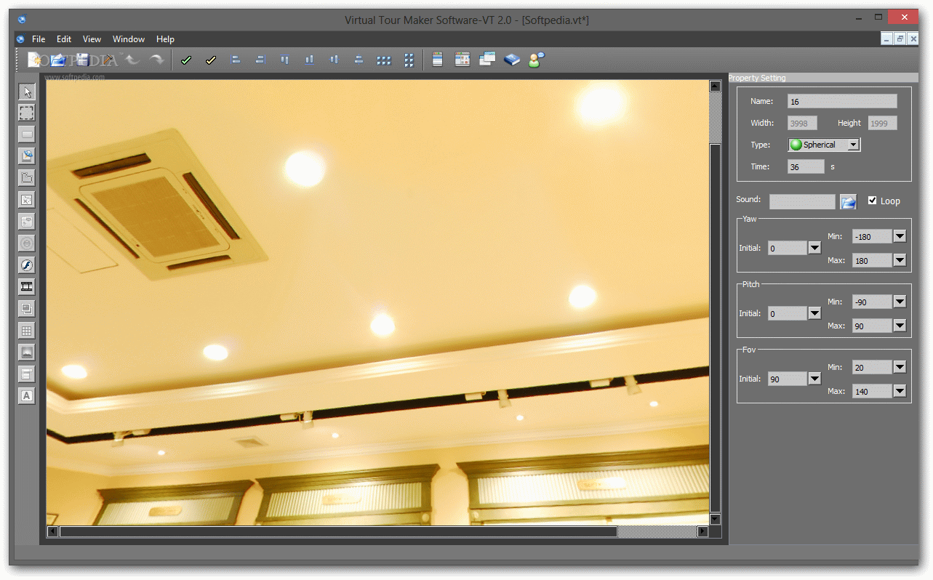Click the Save floppy disk icon
Image resolution: width=933 pixels, height=580 pixels.
pos(83,60)
